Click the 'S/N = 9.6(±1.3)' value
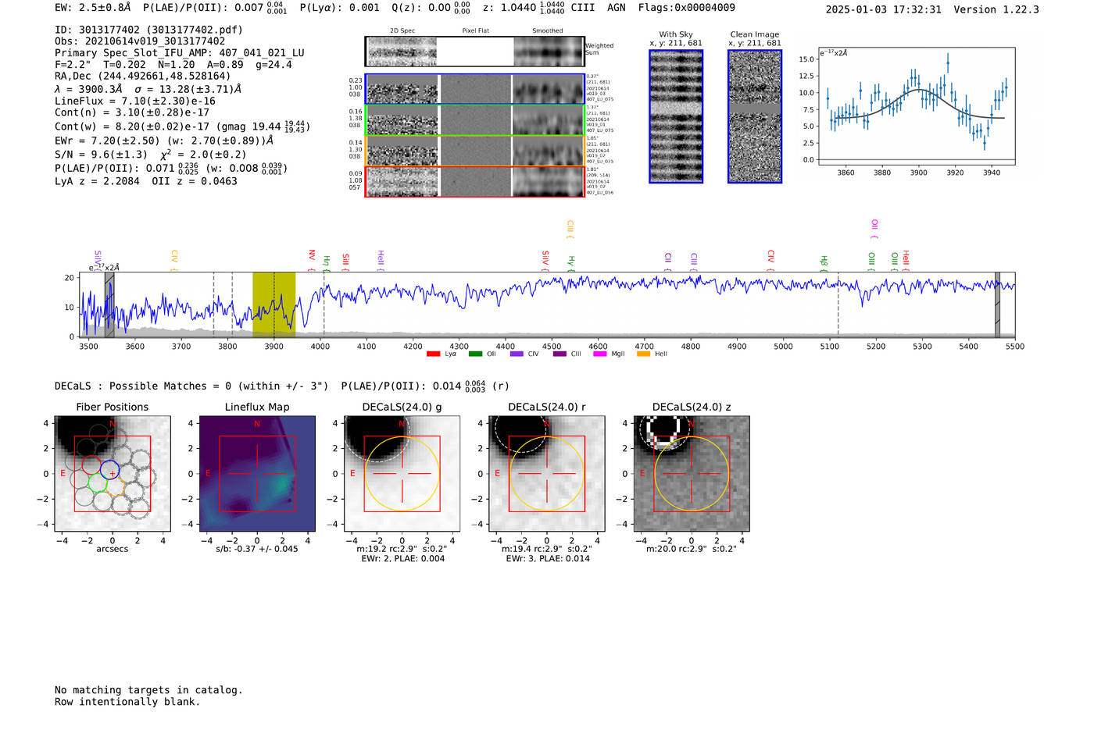The height and width of the screenshot is (744, 1094). point(101,155)
